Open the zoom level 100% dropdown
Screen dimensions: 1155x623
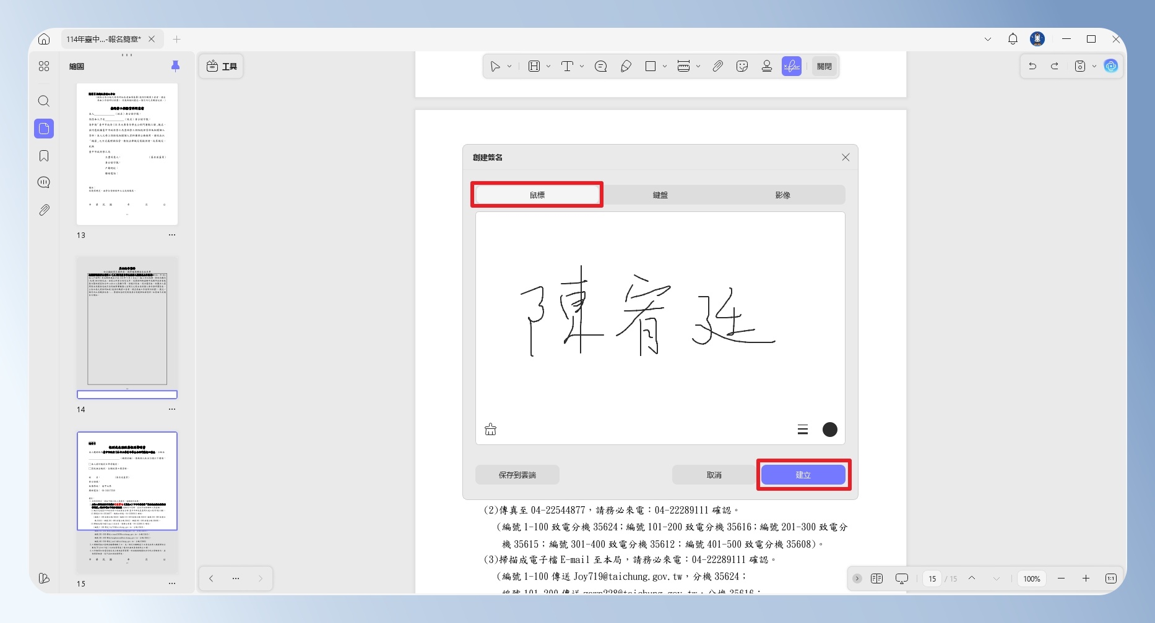click(1032, 578)
